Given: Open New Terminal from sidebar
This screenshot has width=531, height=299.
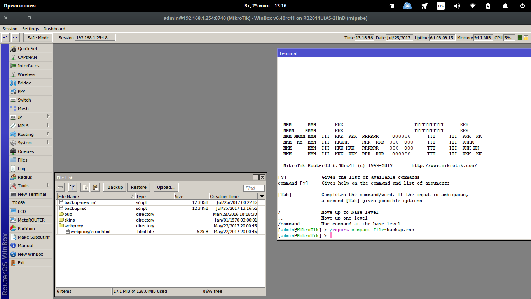Looking at the screenshot, I should [x=31, y=194].
